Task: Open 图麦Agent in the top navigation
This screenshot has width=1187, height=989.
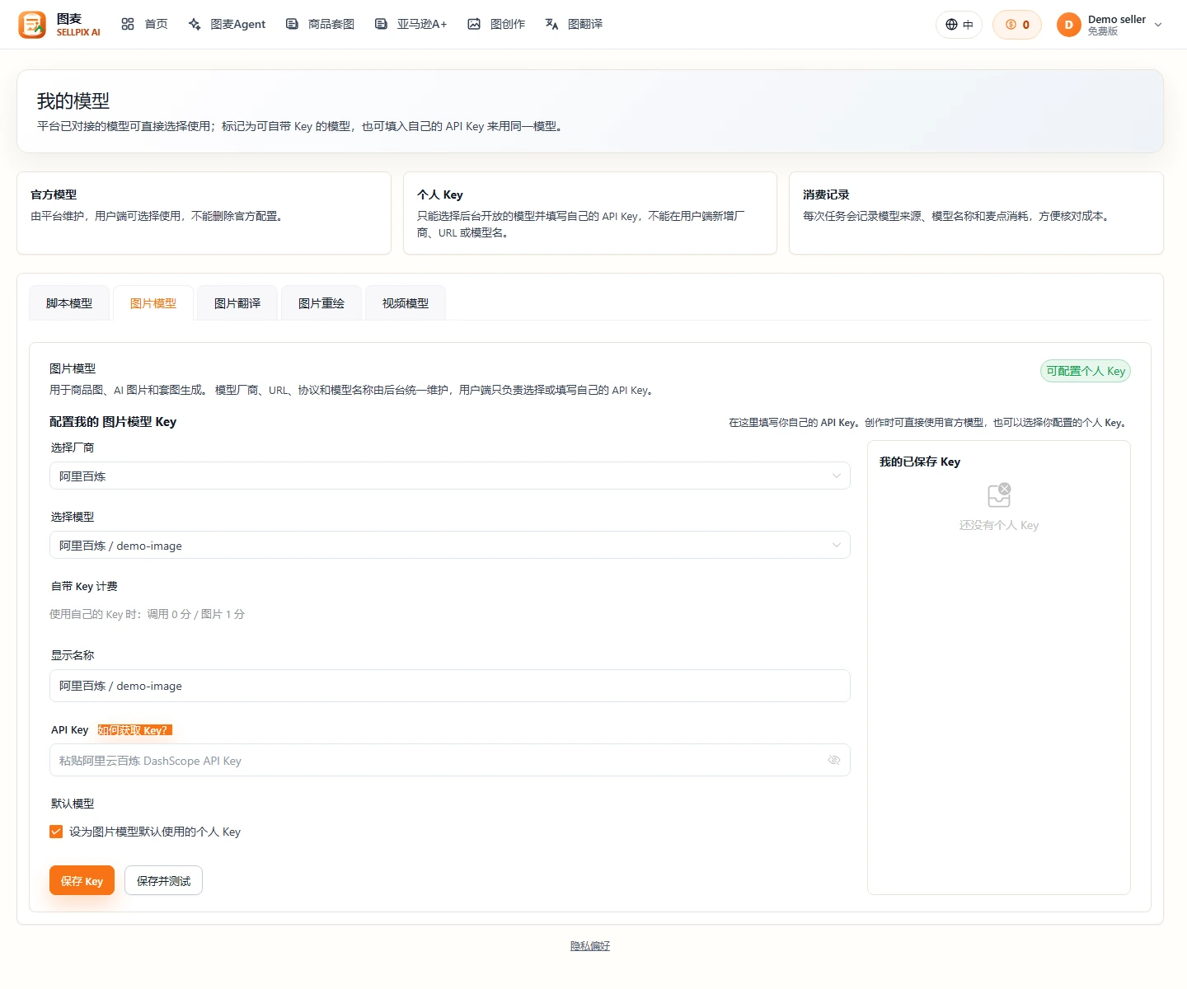Action: 227,25
